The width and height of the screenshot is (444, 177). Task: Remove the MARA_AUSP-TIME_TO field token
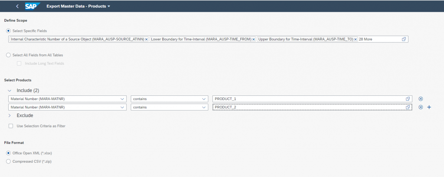pos(355,39)
